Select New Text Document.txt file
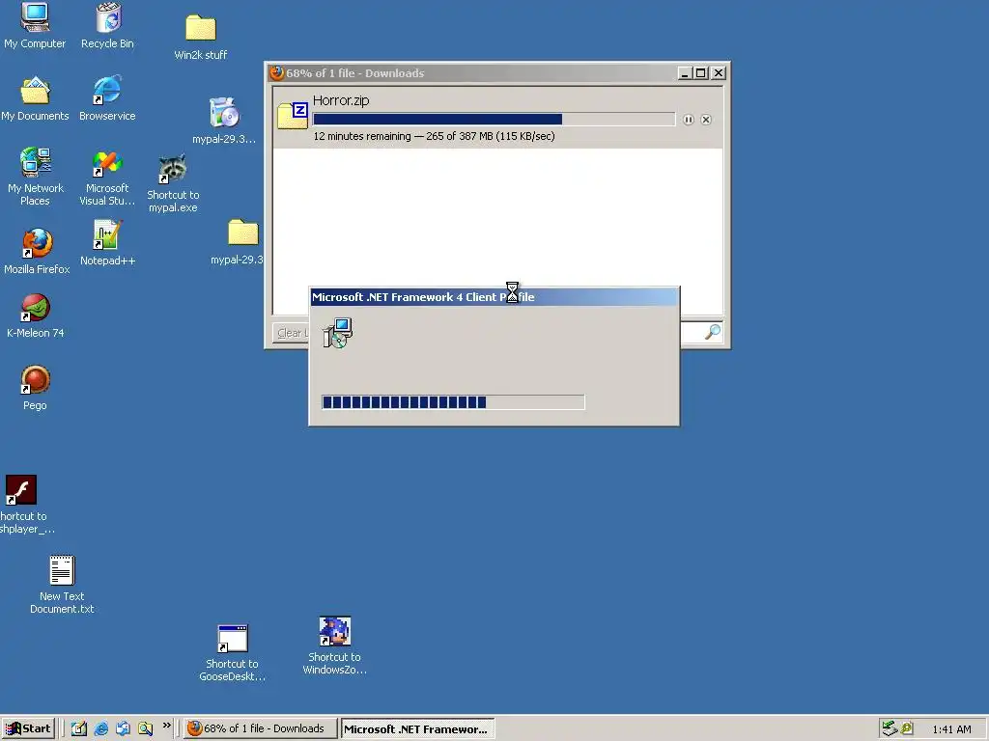989x741 pixels. (x=62, y=584)
